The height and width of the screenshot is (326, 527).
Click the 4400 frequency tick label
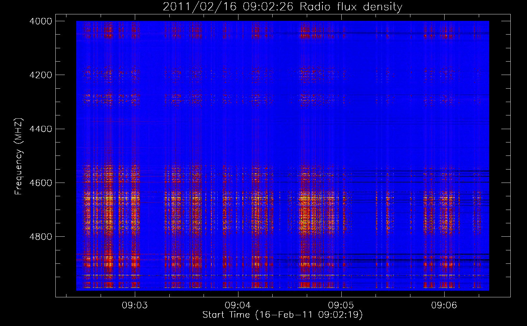point(41,129)
